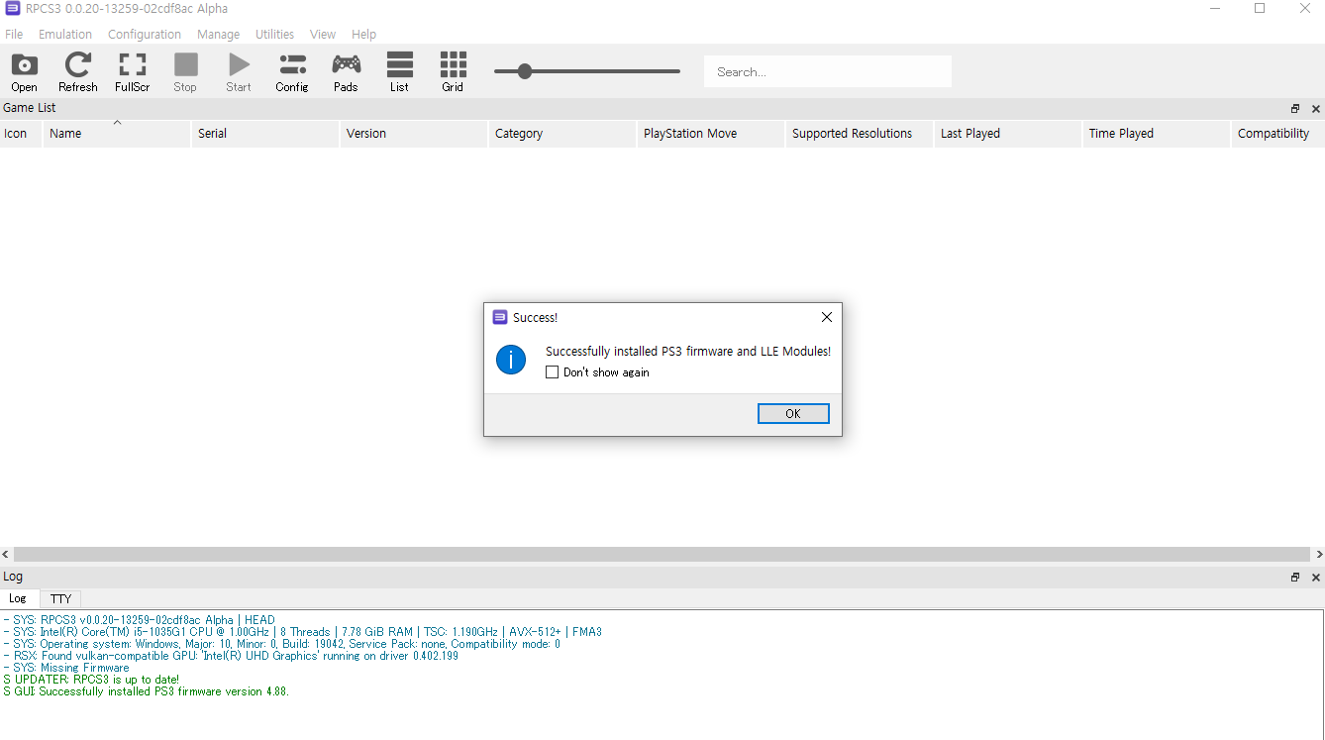1325x740 pixels.
Task: Click OK in the Success dialog
Action: (793, 414)
